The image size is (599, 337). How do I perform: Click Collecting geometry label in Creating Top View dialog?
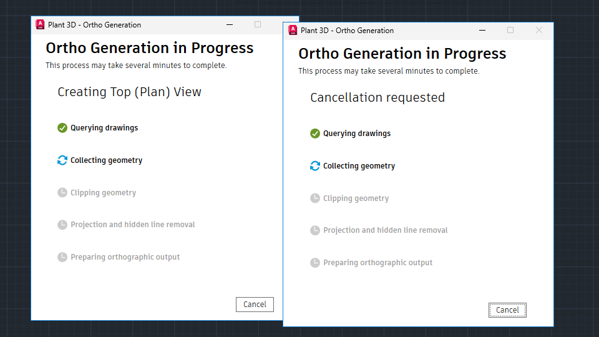(106, 160)
